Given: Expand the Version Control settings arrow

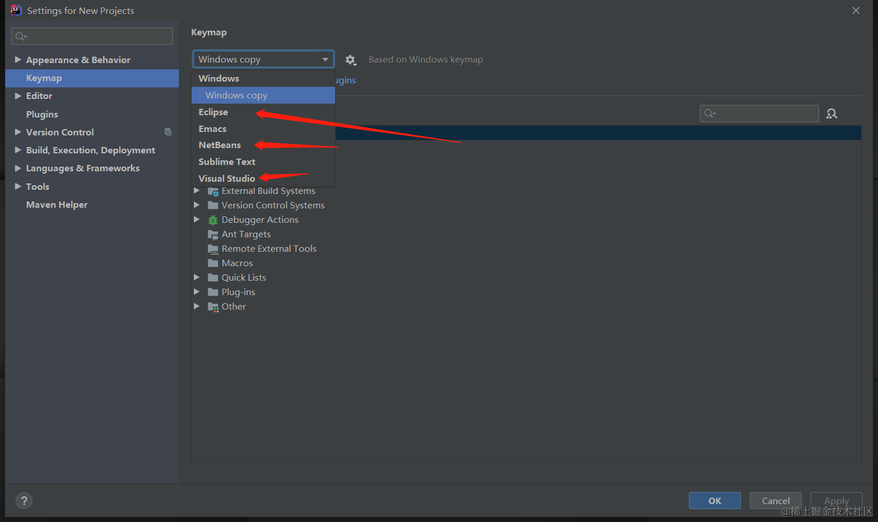Looking at the screenshot, I should tap(18, 132).
